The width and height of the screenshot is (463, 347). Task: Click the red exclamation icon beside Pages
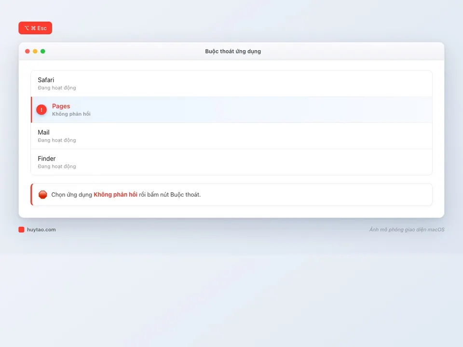coord(41,110)
